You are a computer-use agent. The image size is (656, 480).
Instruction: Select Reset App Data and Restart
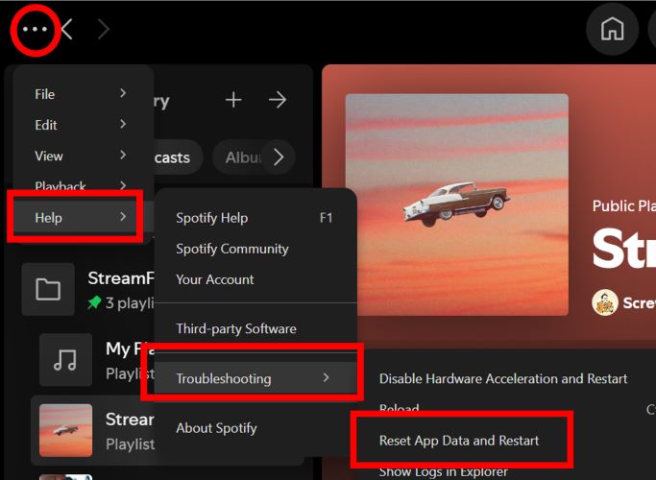(459, 440)
